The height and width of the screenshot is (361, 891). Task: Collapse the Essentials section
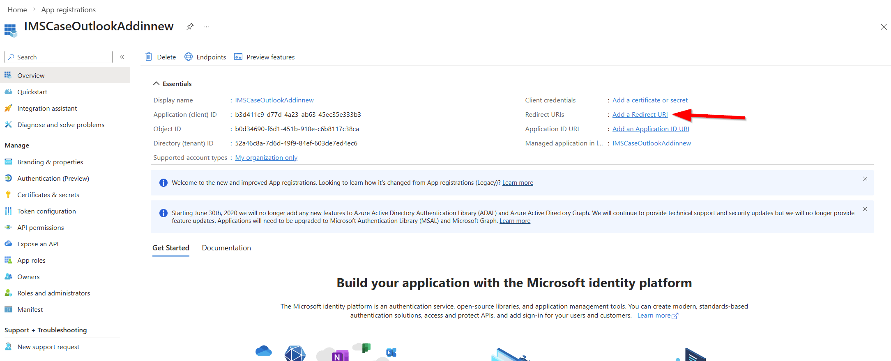tap(156, 84)
